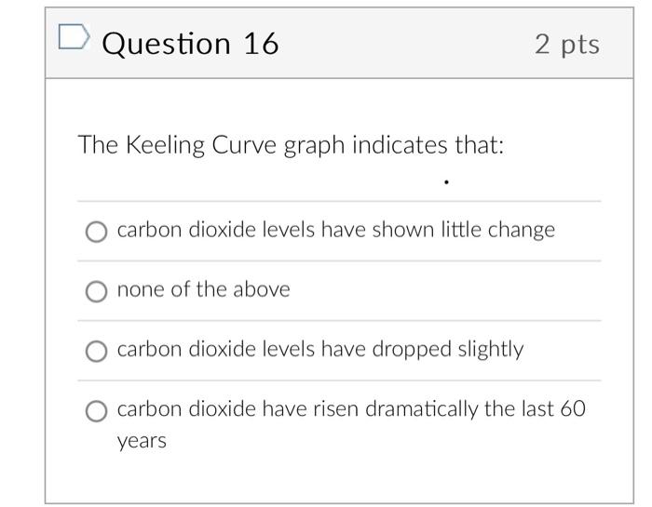Select the 'none of the above' radio button

(x=96, y=292)
